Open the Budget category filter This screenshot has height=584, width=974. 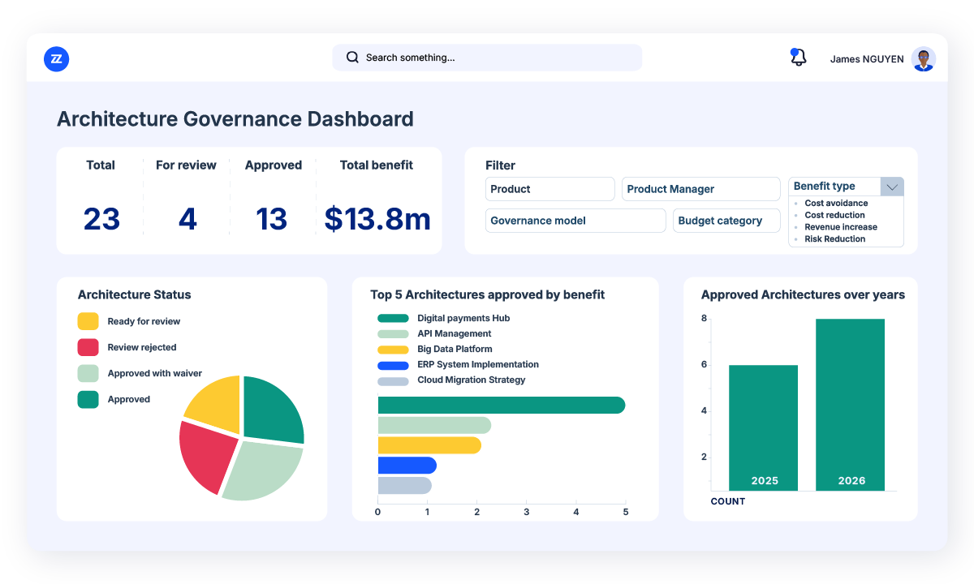point(726,221)
